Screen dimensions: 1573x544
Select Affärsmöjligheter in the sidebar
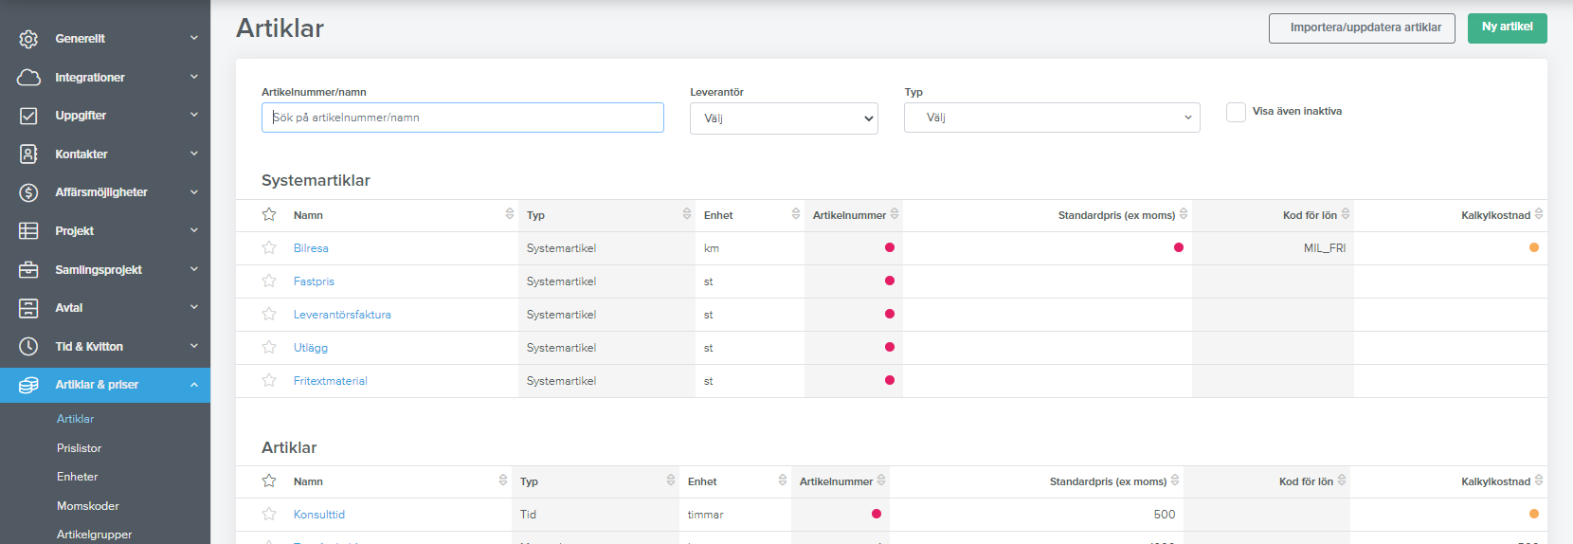tap(101, 192)
